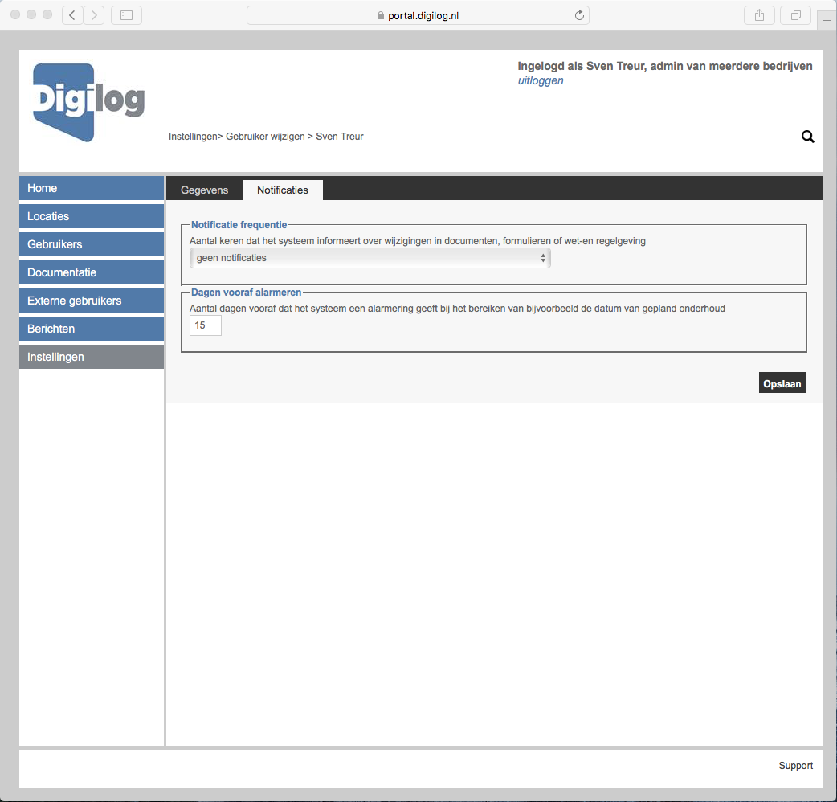The width and height of the screenshot is (837, 802).
Task: Open a new tab with plus button
Action: click(827, 20)
